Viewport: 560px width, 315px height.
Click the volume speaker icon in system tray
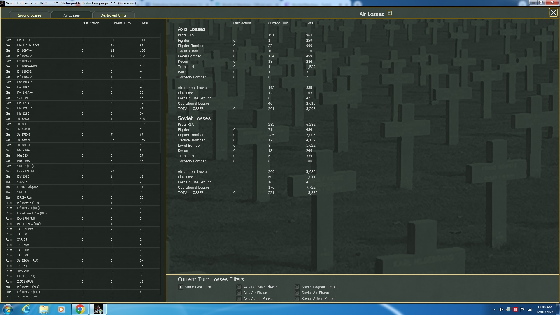tap(501, 309)
